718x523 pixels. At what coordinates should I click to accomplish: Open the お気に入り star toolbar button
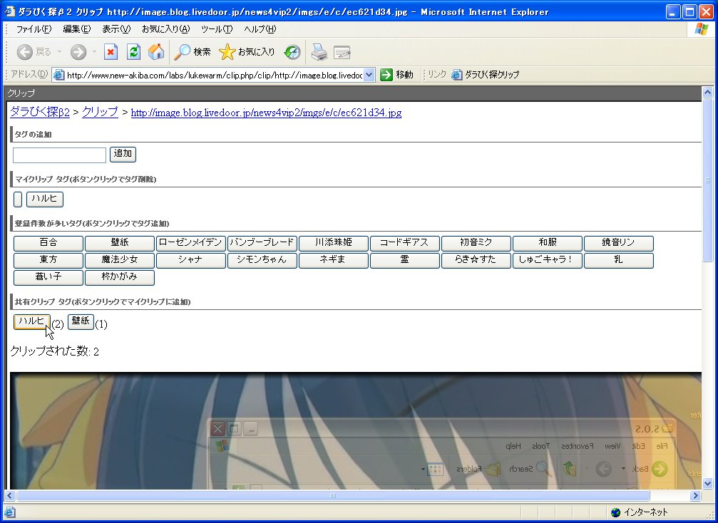[247, 52]
